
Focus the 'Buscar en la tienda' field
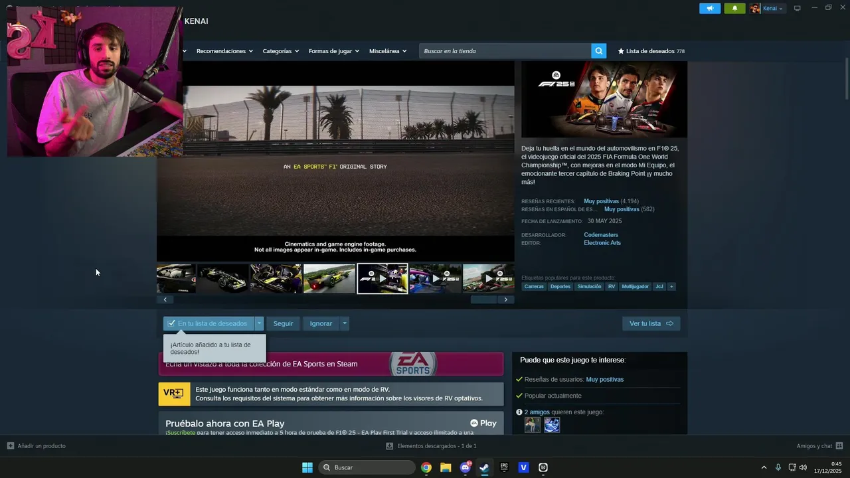pos(505,51)
